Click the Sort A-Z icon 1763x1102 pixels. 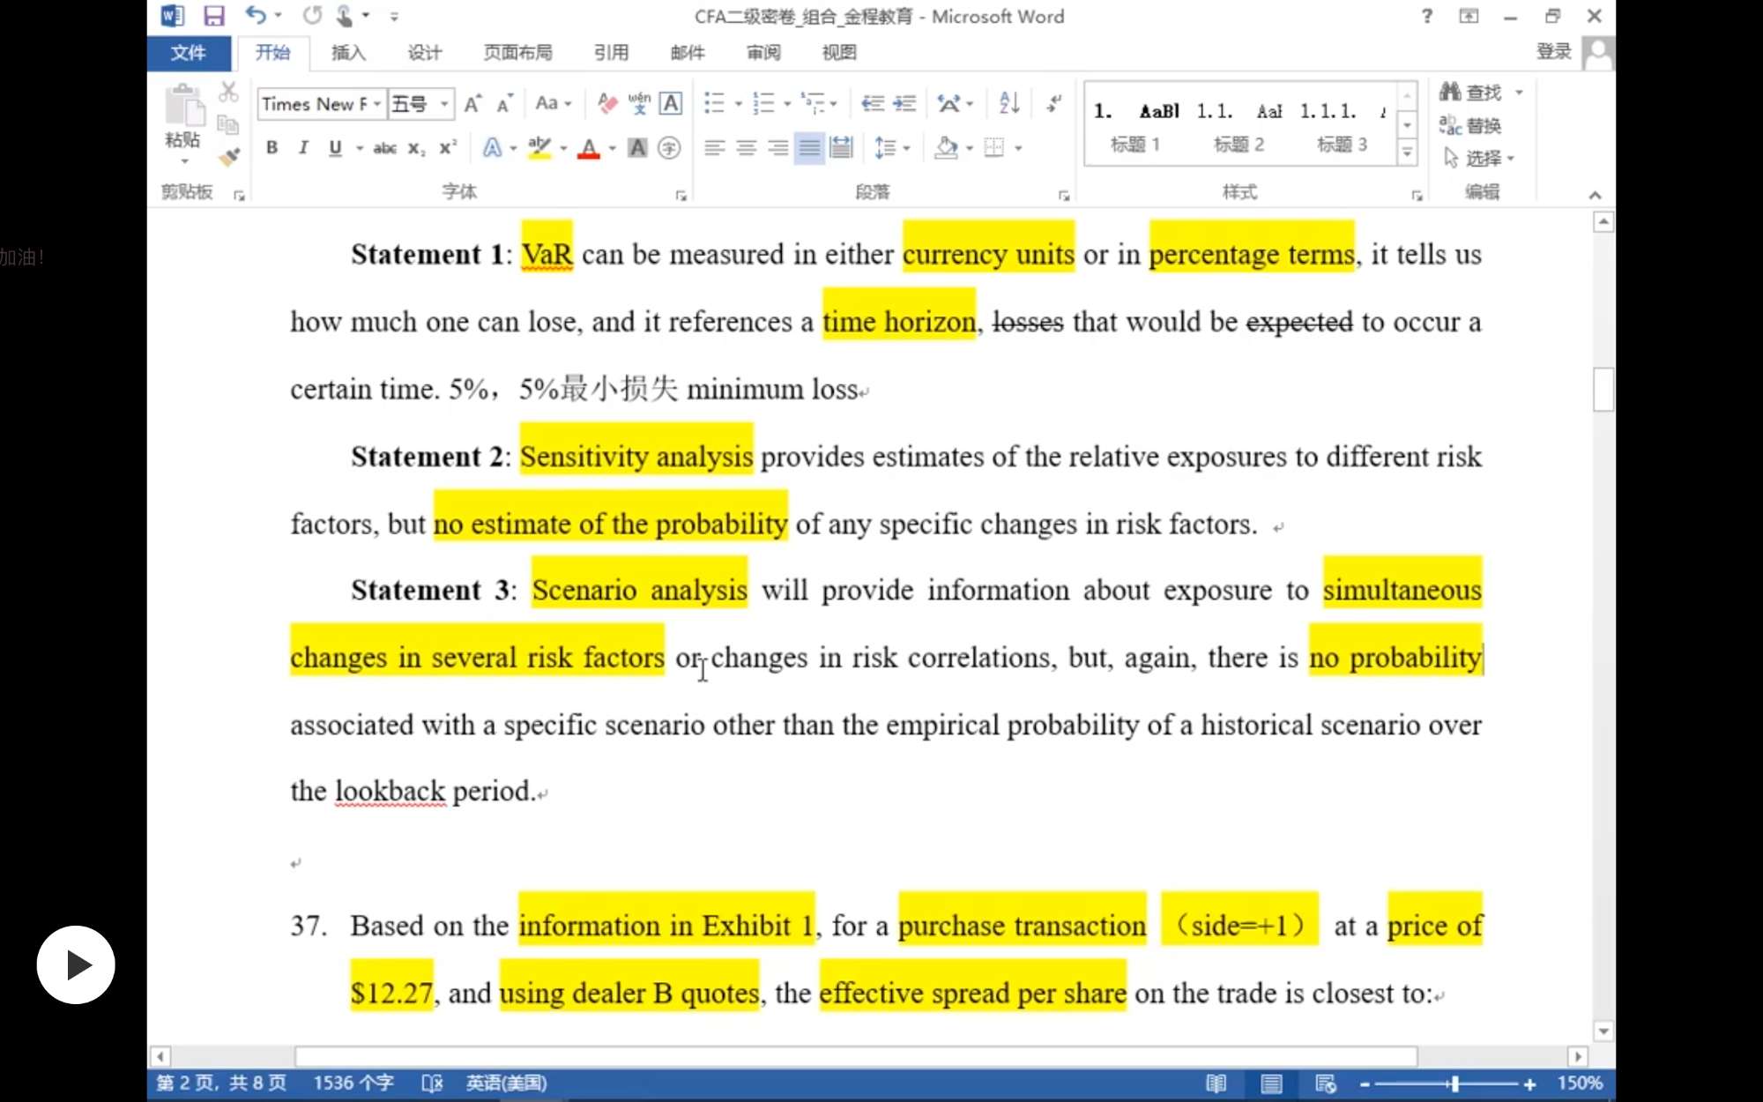[1009, 103]
